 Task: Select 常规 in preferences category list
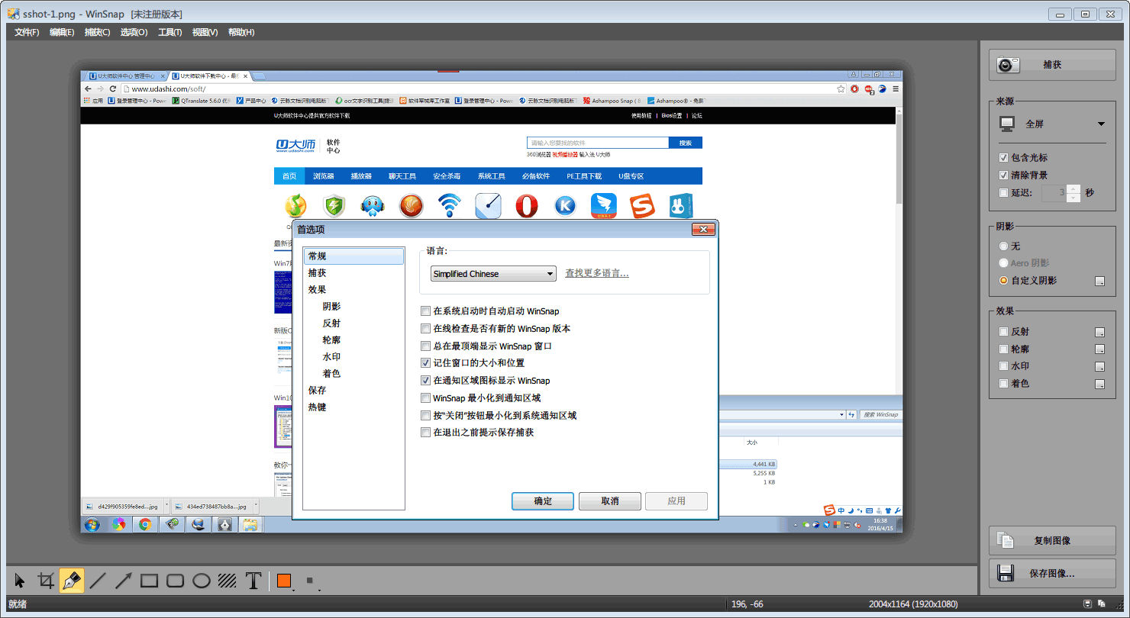[354, 256]
